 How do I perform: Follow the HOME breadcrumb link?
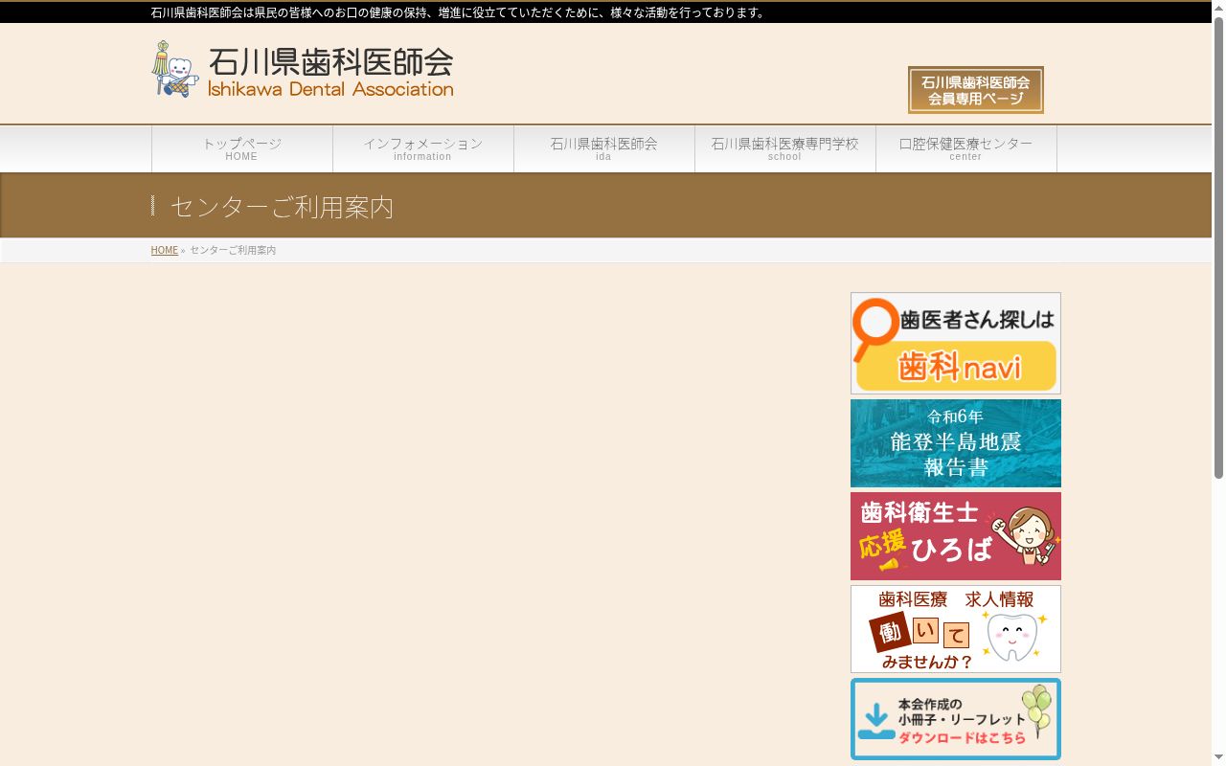click(x=164, y=251)
